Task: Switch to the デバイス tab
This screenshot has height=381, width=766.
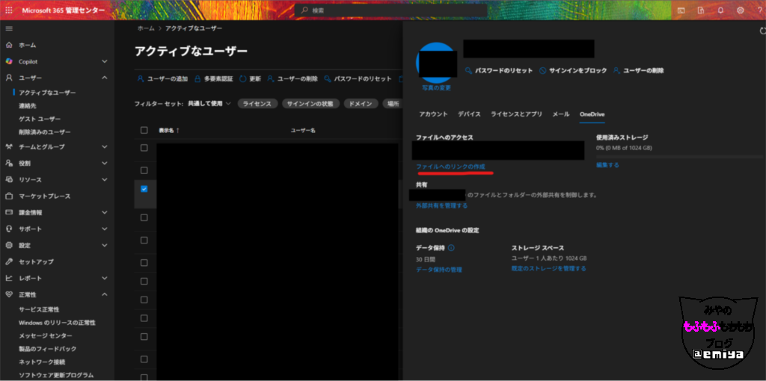Action: [469, 114]
